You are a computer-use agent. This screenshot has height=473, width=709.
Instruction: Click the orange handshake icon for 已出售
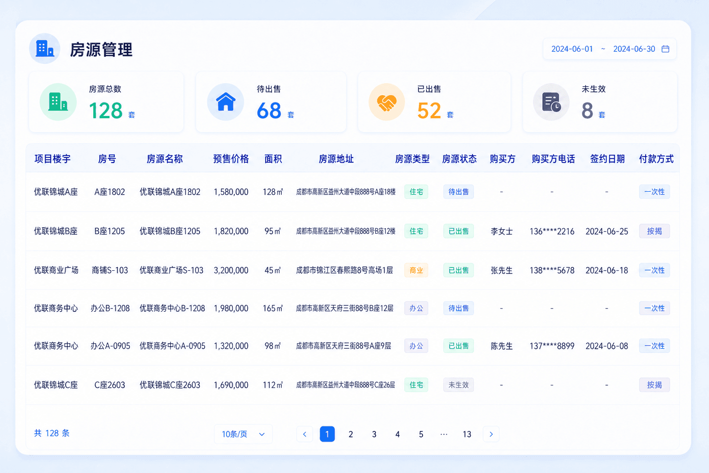387,102
